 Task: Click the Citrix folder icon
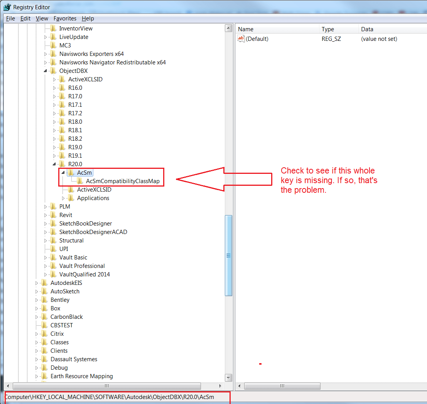(44, 334)
